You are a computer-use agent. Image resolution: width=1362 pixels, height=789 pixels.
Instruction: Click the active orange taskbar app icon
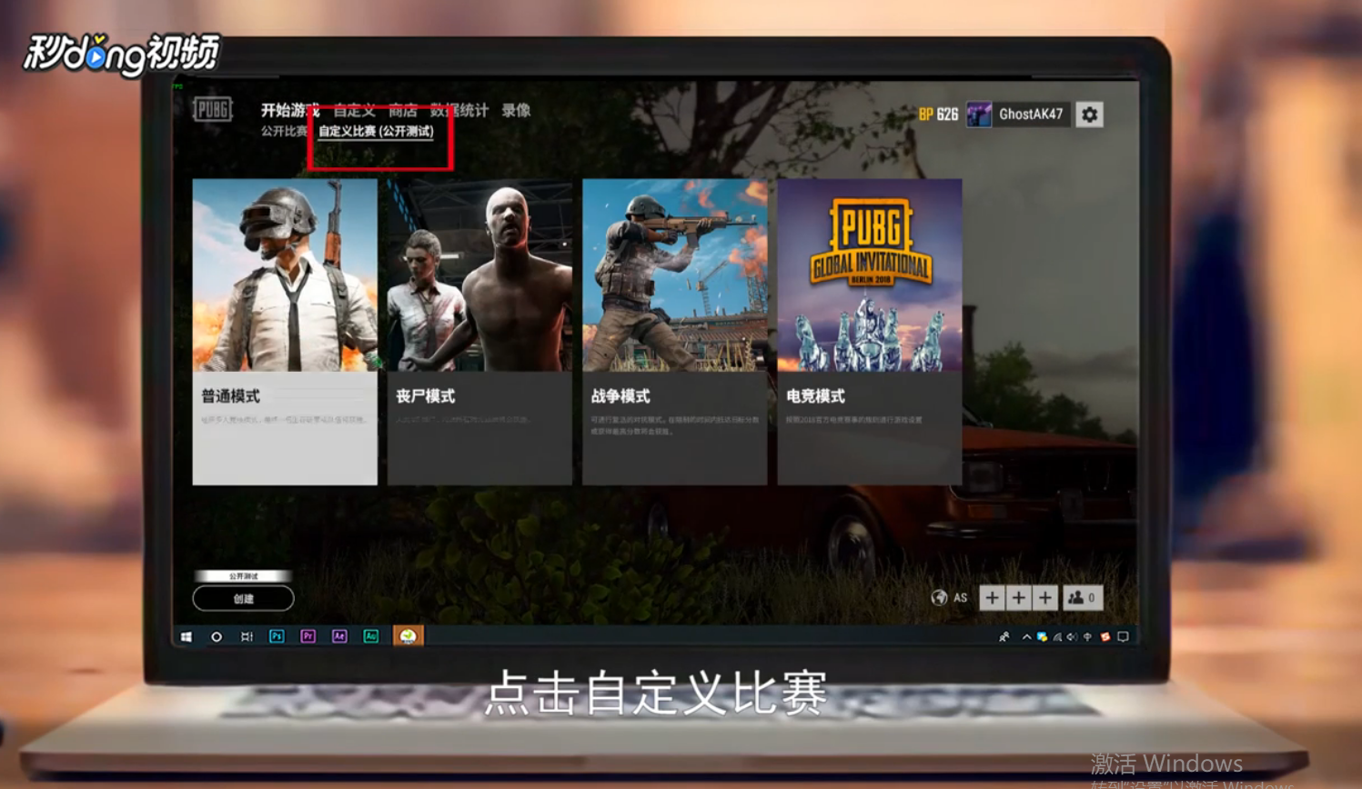point(408,636)
